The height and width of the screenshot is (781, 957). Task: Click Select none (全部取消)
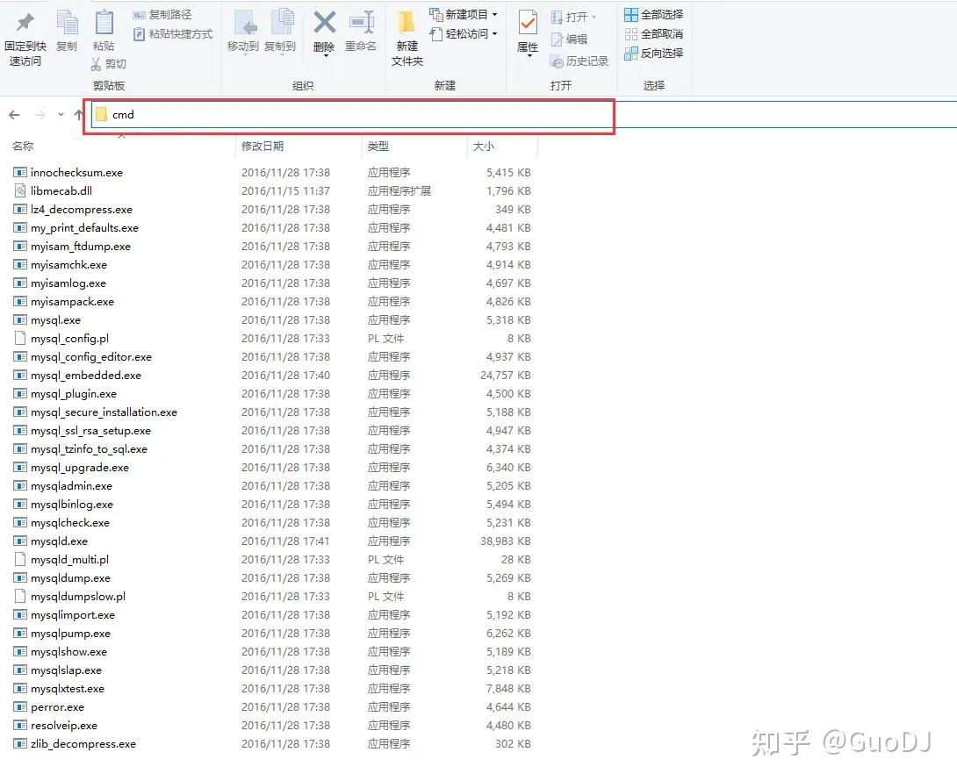[653, 34]
